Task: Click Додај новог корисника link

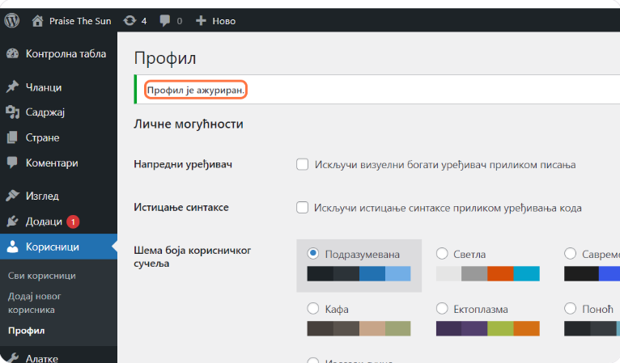Action: [x=35, y=302]
